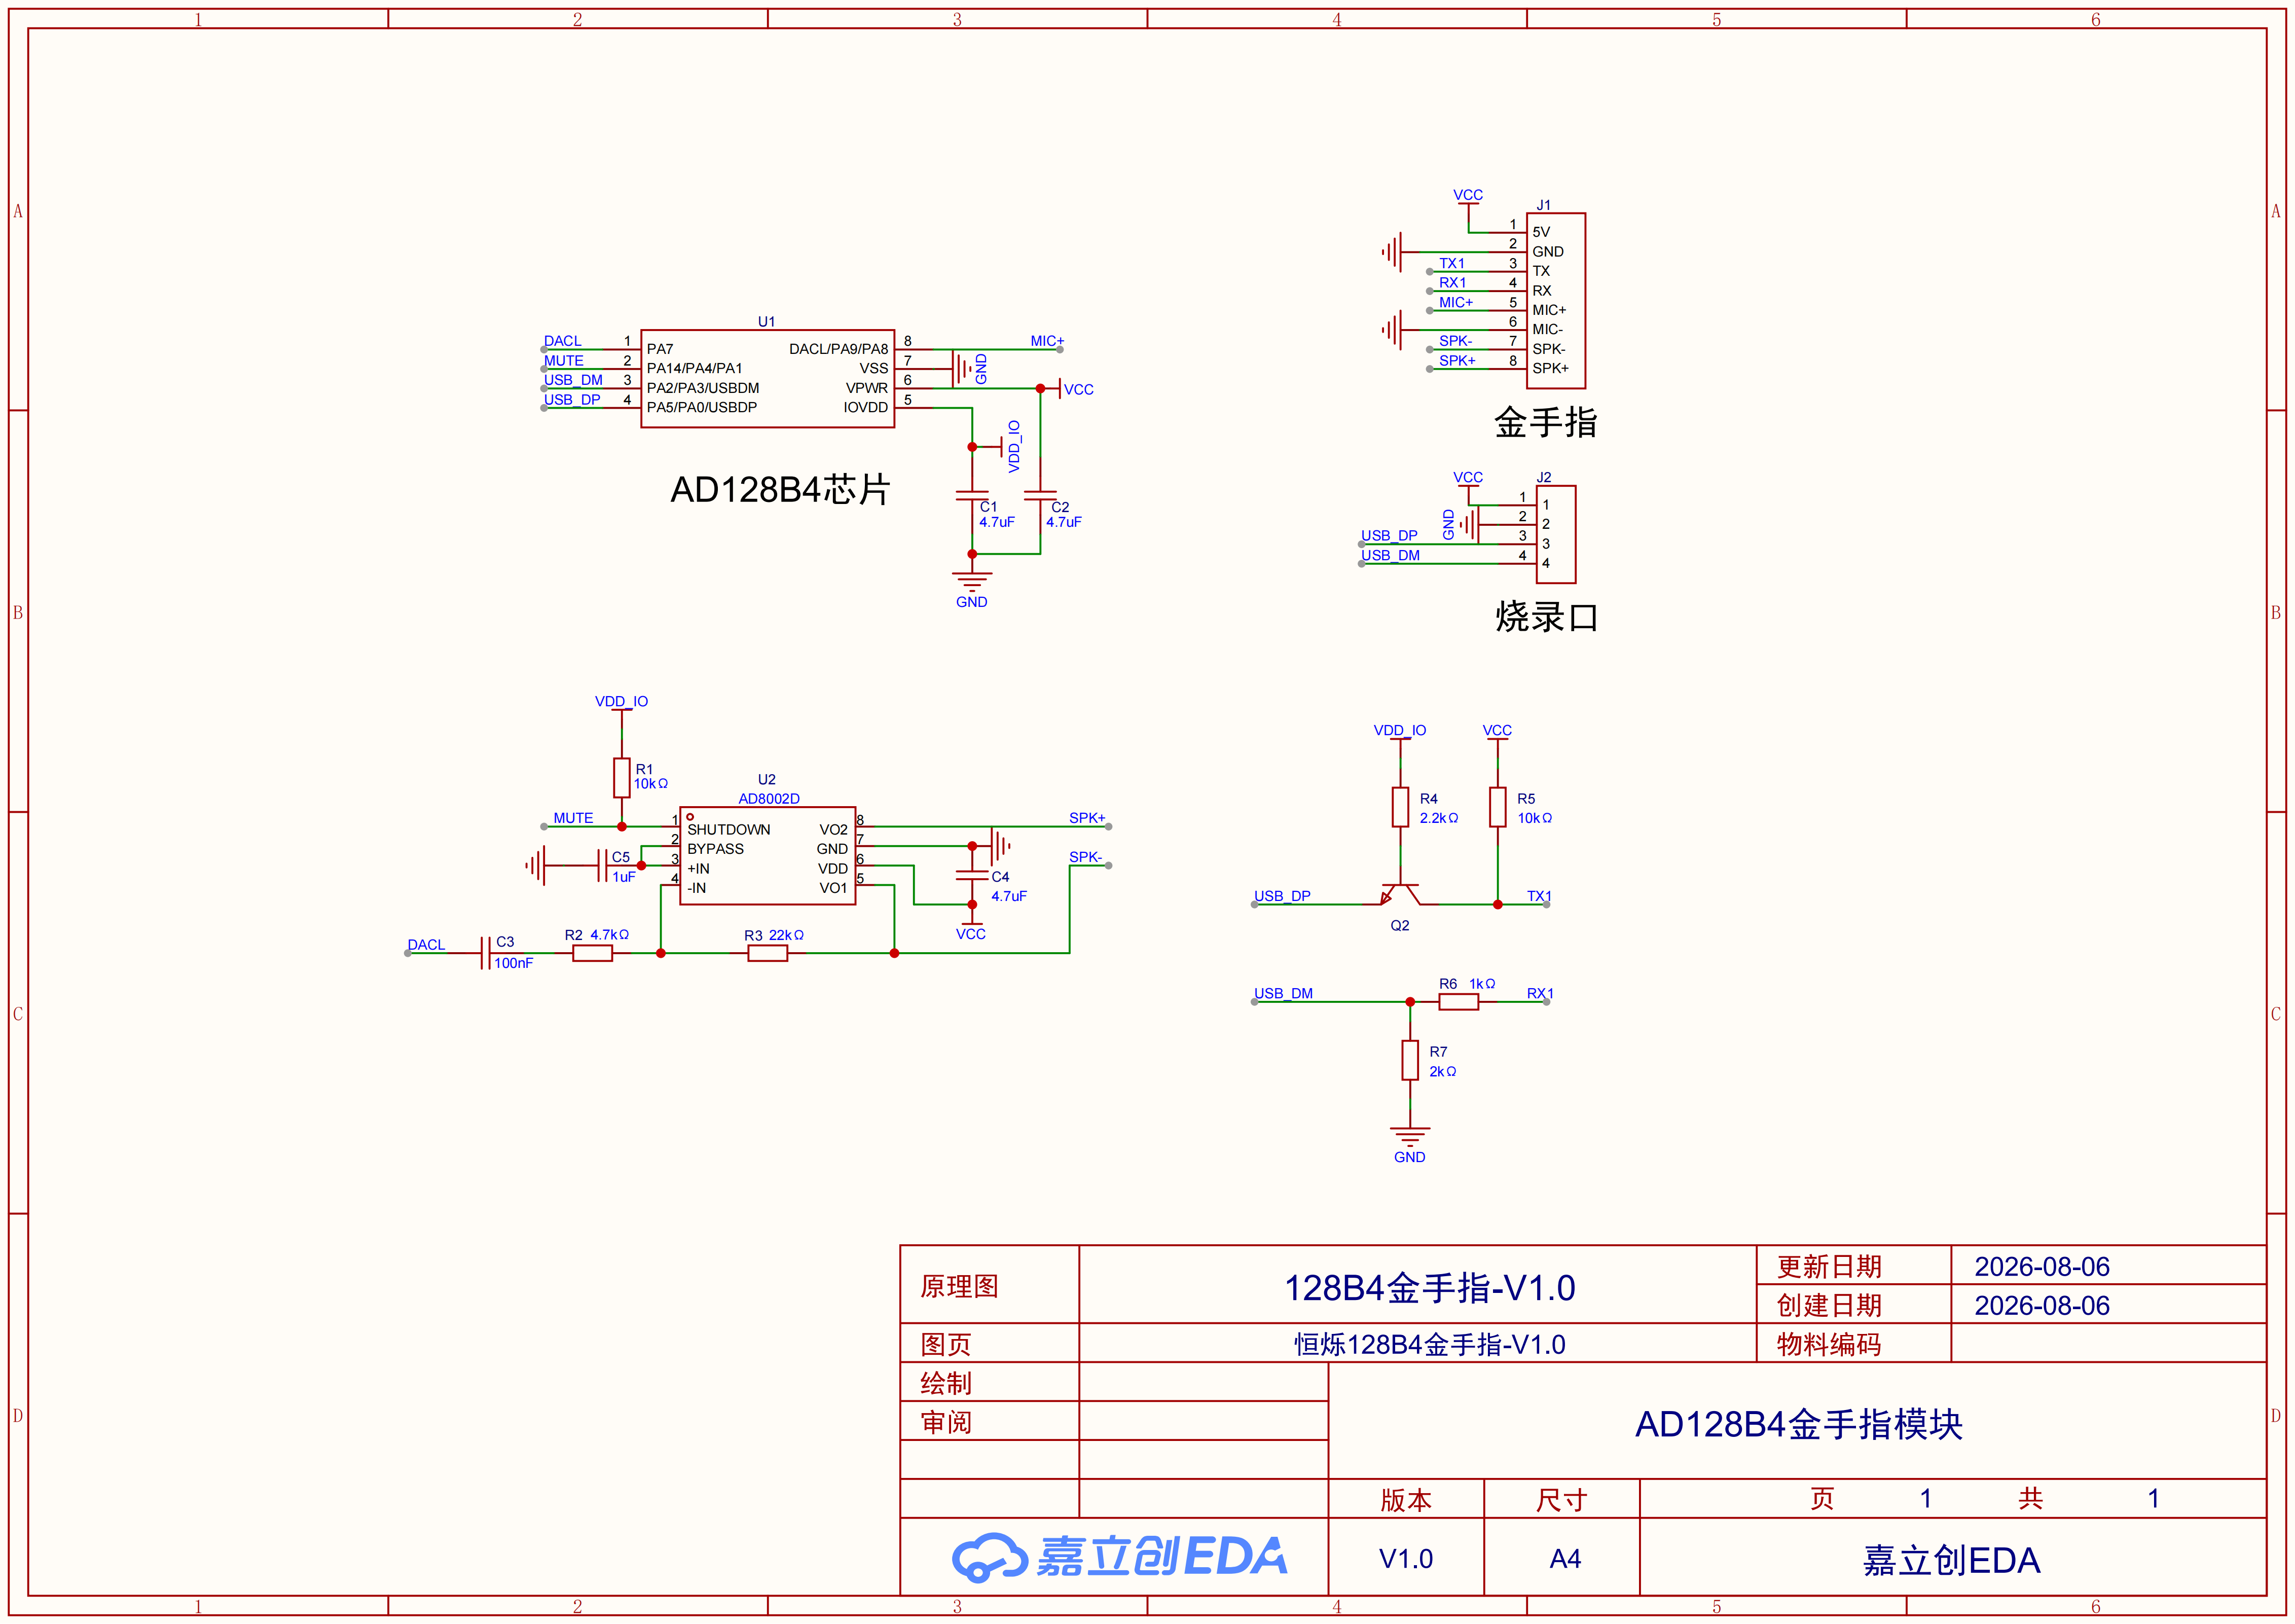Click the 'DACL/PA9/PA8' pin name on U1
Screen dimensions: 2295x1624
click(x=839, y=349)
